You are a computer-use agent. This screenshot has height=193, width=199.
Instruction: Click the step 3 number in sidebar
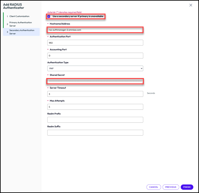[x=7, y=32]
